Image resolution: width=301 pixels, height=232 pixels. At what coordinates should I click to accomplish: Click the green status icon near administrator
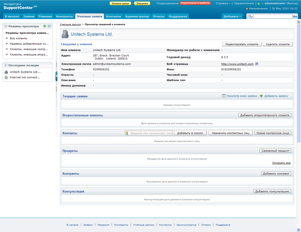point(259,4)
